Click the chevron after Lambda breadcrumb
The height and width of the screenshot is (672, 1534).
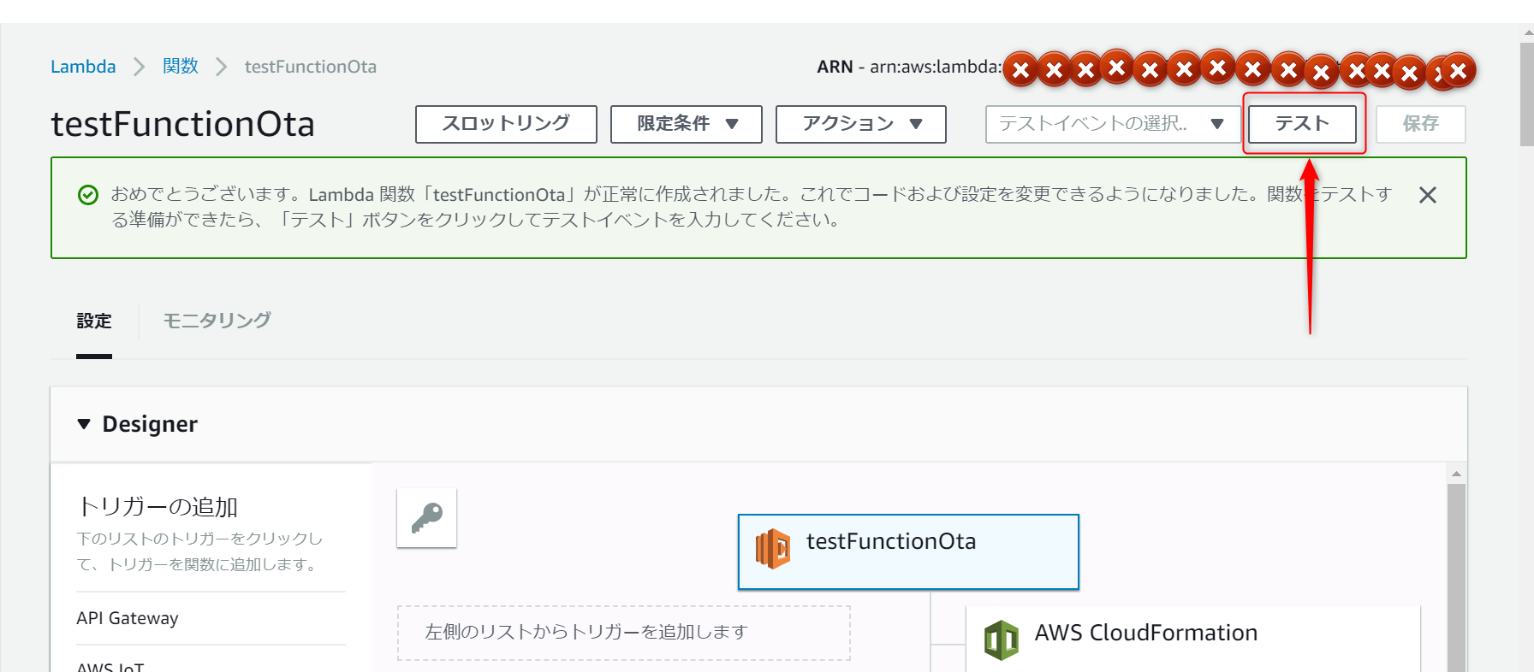tap(140, 67)
